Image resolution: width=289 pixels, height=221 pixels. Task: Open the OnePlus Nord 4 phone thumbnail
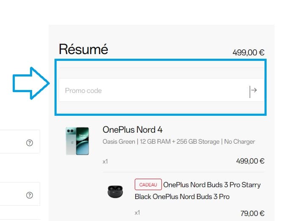[x=77, y=141]
